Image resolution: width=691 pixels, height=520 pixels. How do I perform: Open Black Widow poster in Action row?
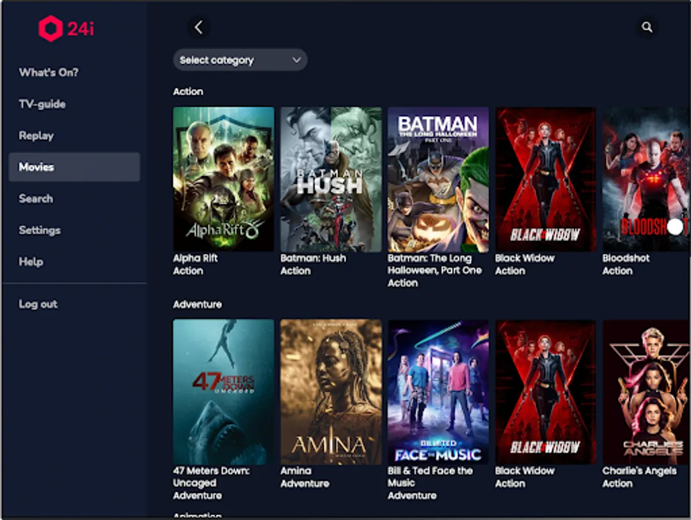tap(546, 179)
